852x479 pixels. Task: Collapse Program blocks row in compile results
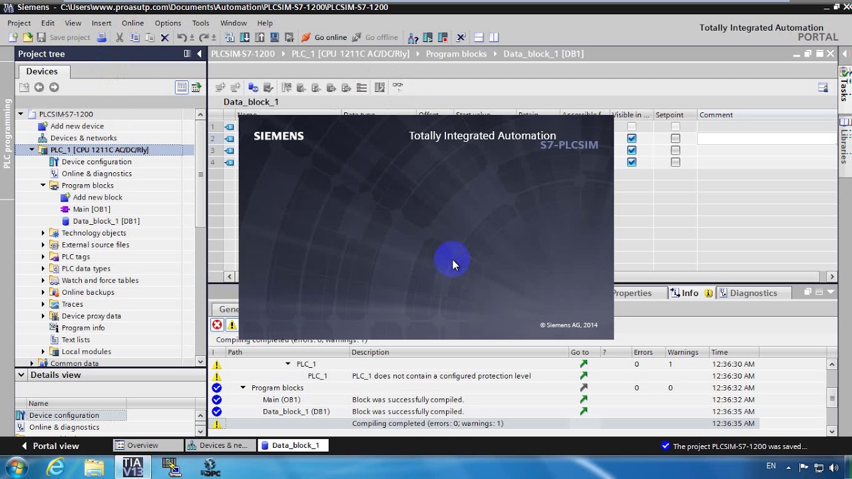(x=243, y=388)
